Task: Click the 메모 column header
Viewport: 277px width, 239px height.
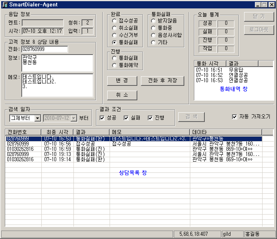Action: [150, 132]
